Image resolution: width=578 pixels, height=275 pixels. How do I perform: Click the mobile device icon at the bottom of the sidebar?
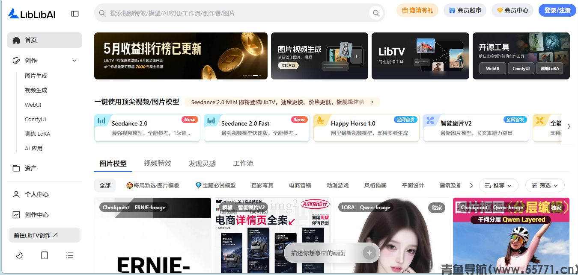(45, 255)
